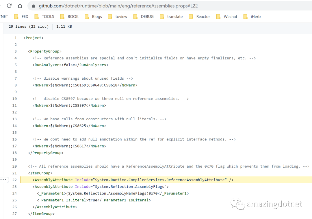Click the '29 lines (22 sloc)' file info

[x=29, y=27]
